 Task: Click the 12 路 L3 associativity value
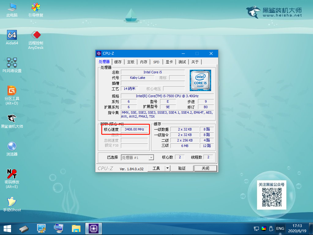click(x=207, y=146)
